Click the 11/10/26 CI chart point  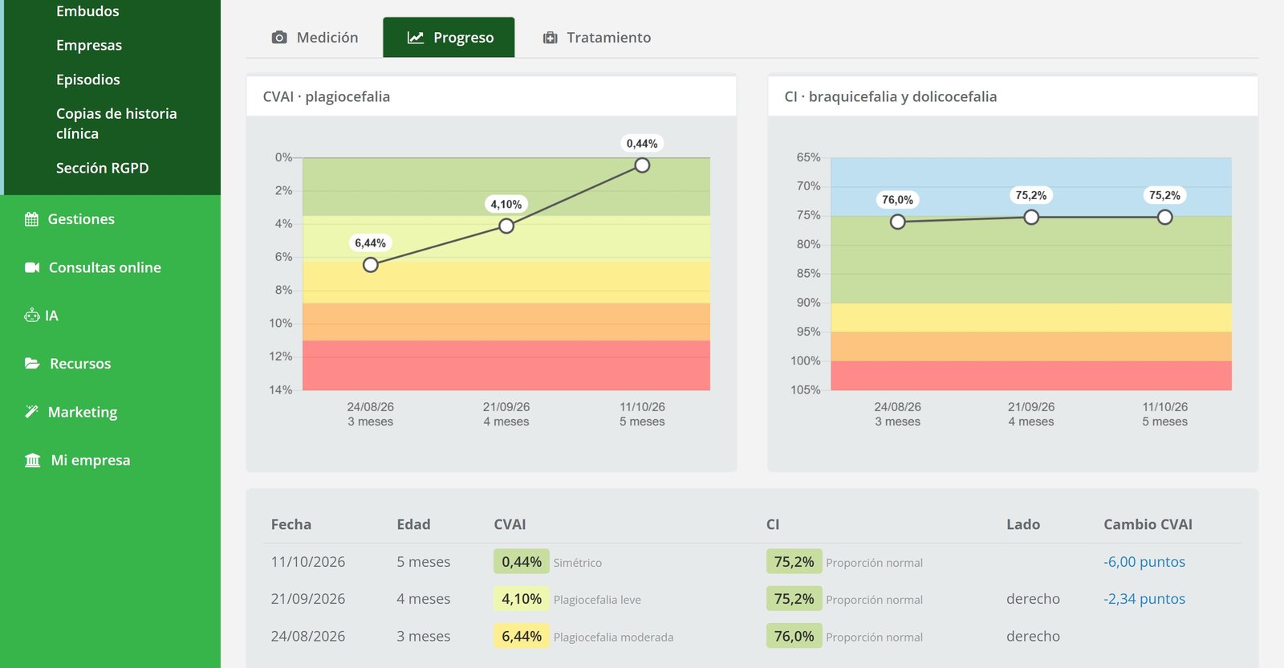pos(1165,217)
